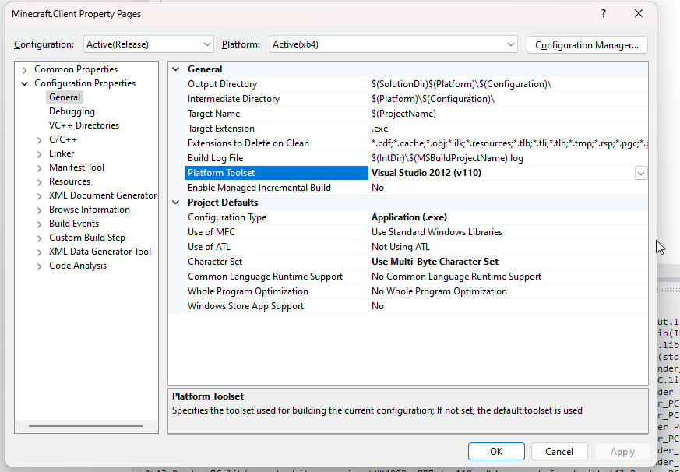Image resolution: width=680 pixels, height=472 pixels.
Task: Select VC++ Directories in the tree
Action: tap(84, 125)
